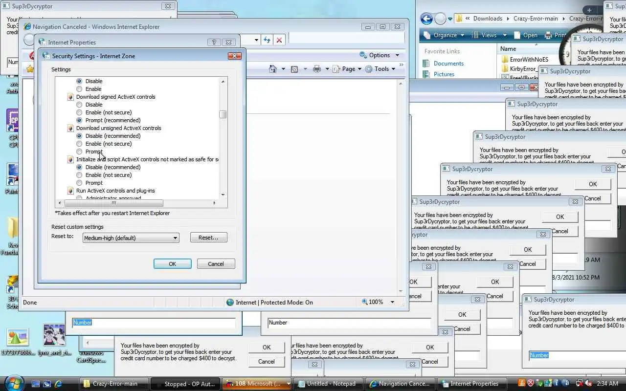Select the KirbyError folder icon
626x391 pixels.
[505, 69]
